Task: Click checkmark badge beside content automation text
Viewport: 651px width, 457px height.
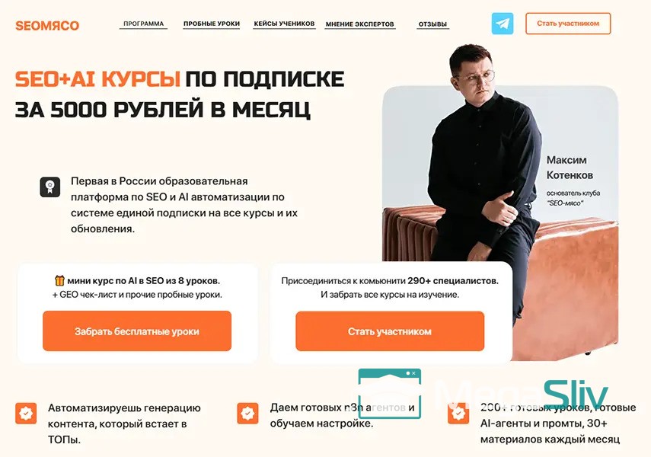Action: 26,414
